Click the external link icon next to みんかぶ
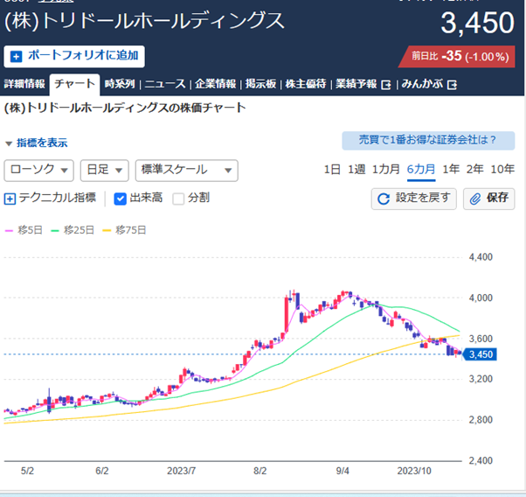The image size is (526, 497). tap(453, 85)
